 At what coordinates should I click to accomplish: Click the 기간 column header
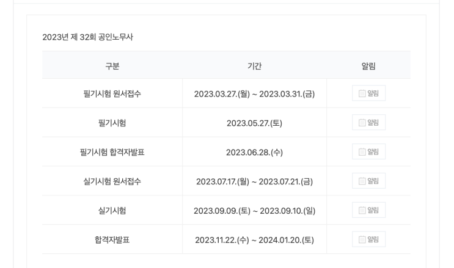click(x=254, y=66)
